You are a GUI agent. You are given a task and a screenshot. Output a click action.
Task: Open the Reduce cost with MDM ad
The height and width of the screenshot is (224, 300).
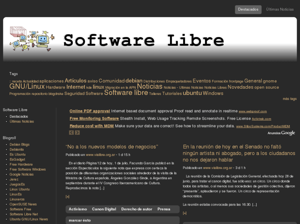coord(92,126)
